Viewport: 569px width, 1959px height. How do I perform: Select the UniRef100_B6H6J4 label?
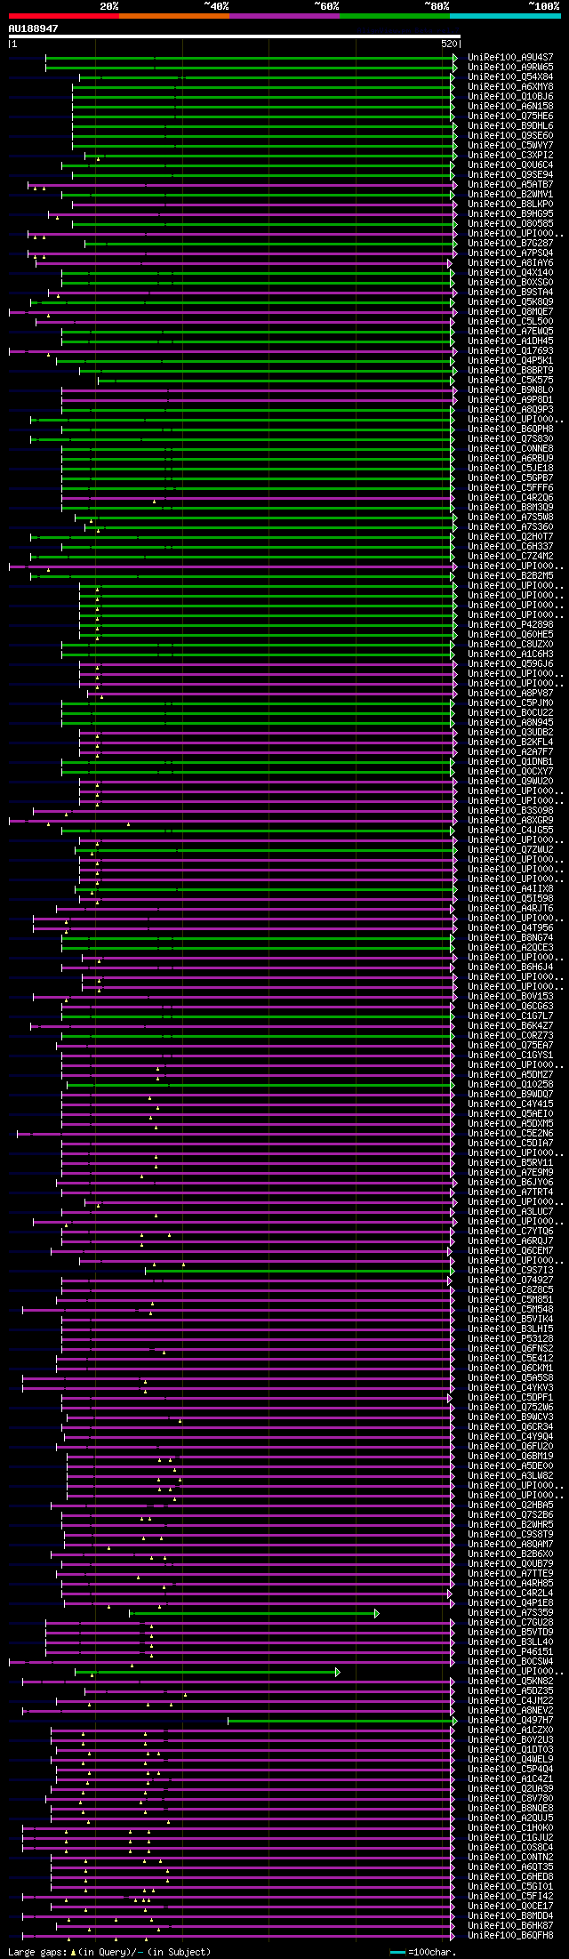pos(510,967)
